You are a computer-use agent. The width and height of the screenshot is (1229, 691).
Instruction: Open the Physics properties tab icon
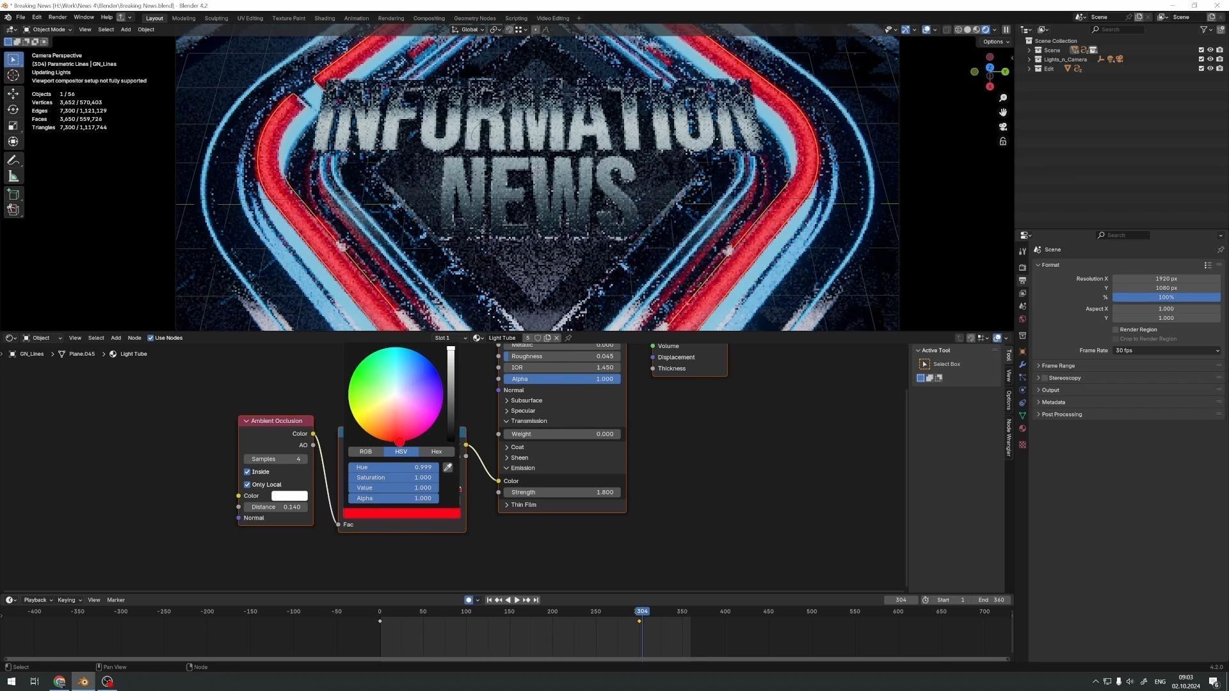1022,390
